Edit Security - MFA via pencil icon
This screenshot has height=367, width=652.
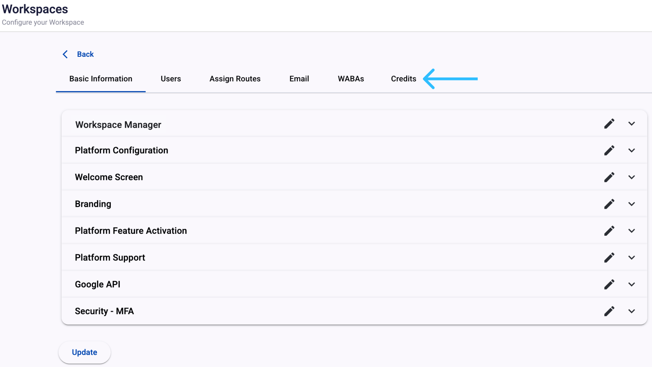(609, 311)
